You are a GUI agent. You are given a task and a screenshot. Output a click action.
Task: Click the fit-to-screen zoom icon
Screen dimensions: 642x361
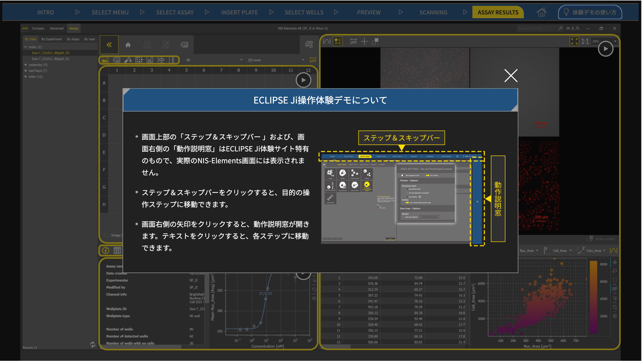[574, 41]
